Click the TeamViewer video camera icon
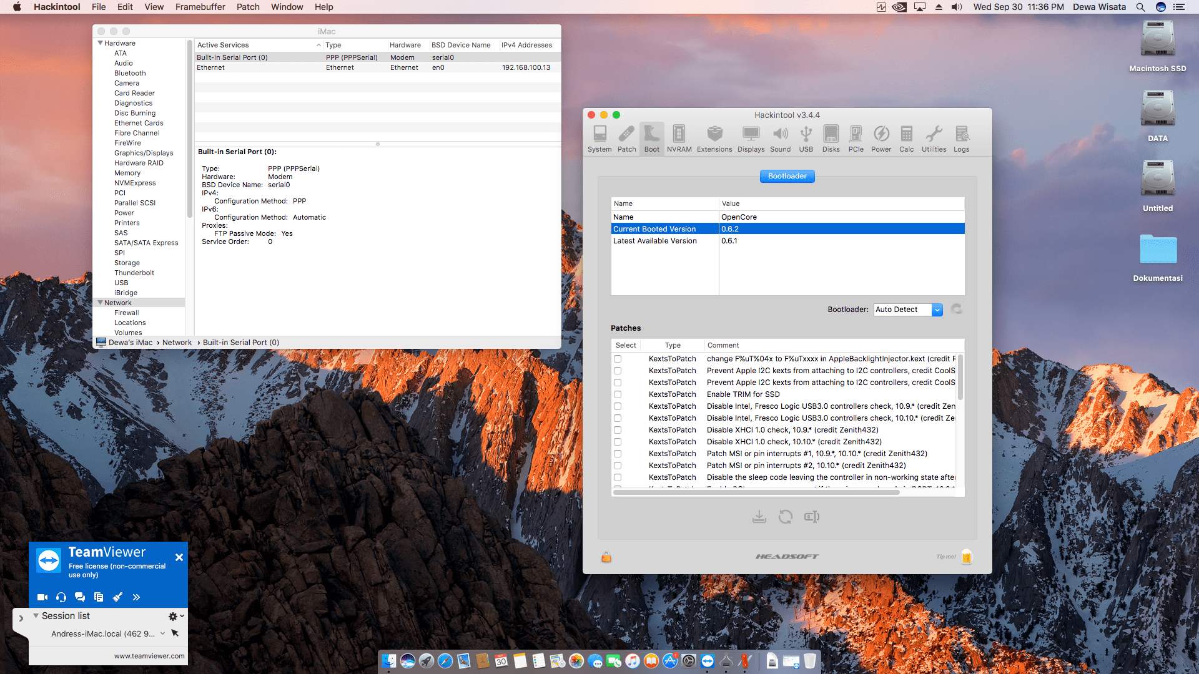The image size is (1199, 674). click(42, 597)
